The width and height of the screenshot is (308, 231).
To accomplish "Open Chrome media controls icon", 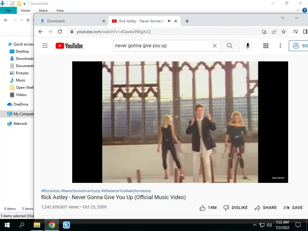I will 295,32.
